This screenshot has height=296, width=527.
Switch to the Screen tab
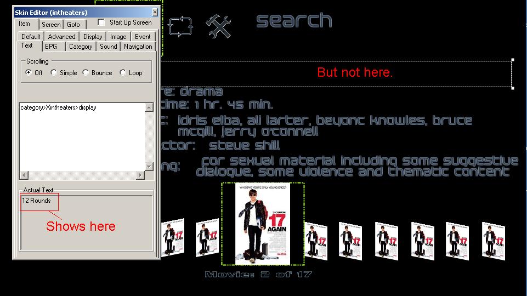51,25
